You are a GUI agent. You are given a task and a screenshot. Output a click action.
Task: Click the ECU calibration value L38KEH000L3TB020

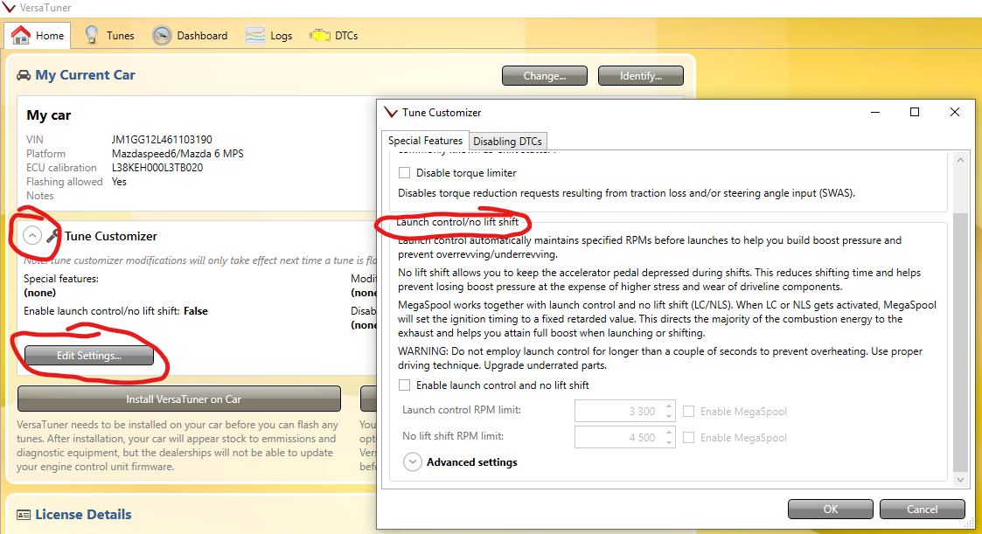click(157, 168)
